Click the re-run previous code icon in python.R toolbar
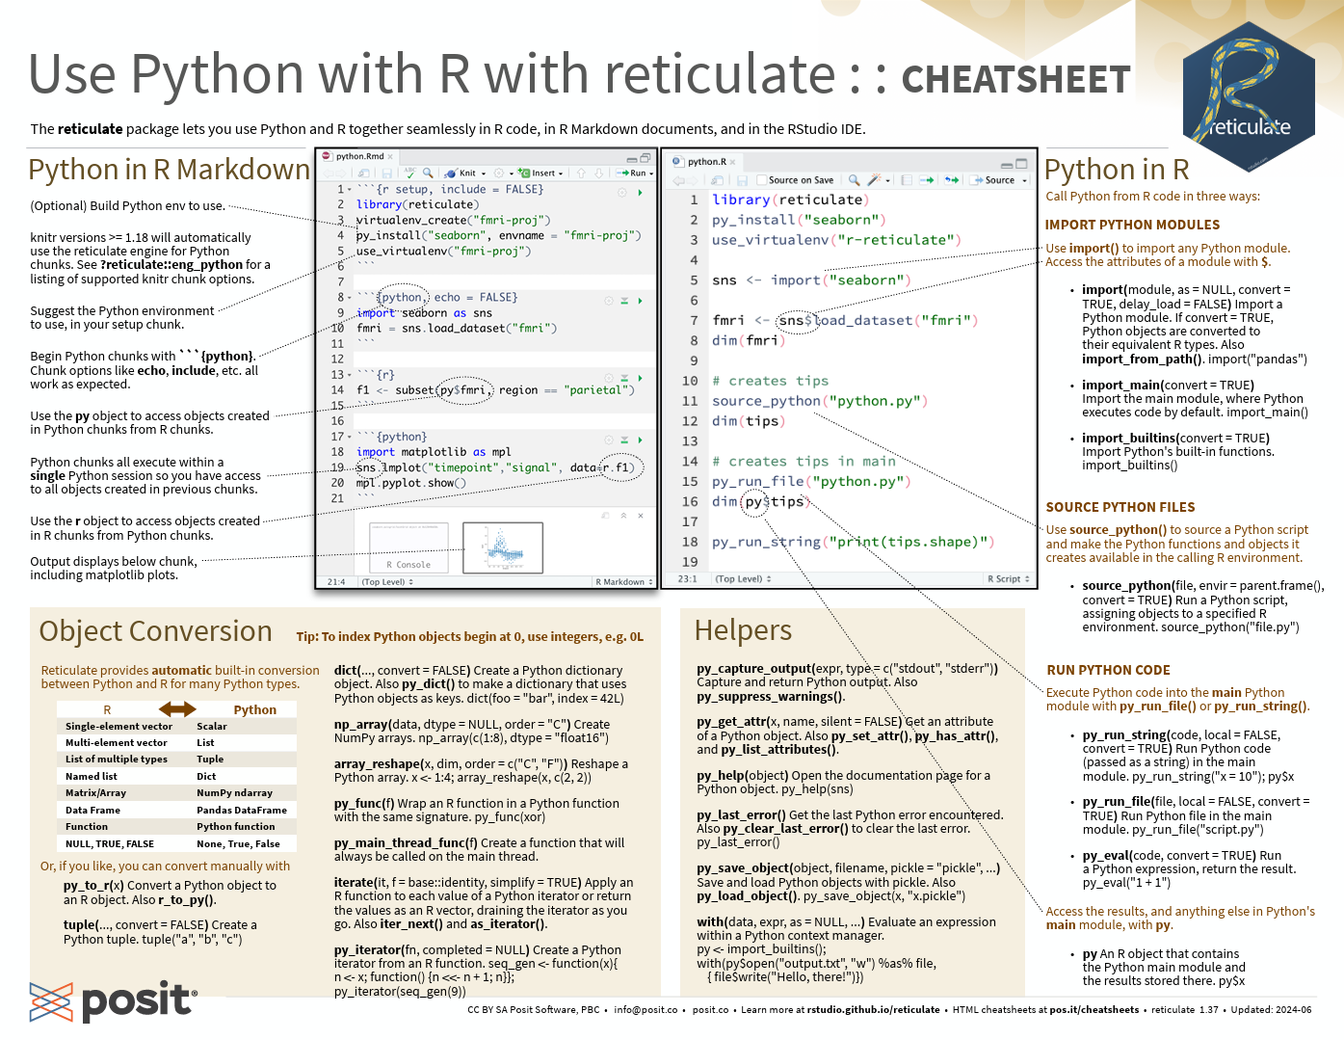The height and width of the screenshot is (1040, 1344). tap(949, 180)
